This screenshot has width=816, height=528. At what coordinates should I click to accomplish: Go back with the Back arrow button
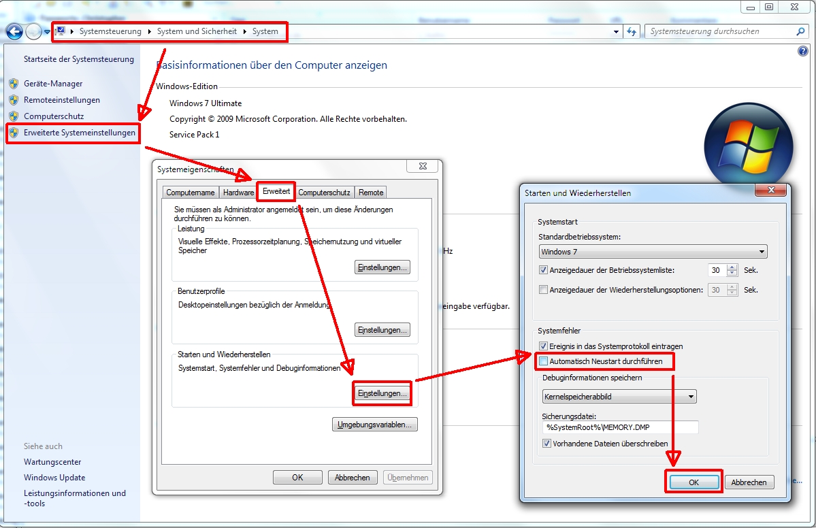[14, 32]
